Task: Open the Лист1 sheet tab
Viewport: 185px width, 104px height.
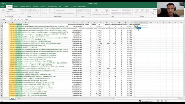Action: tap(12, 99)
